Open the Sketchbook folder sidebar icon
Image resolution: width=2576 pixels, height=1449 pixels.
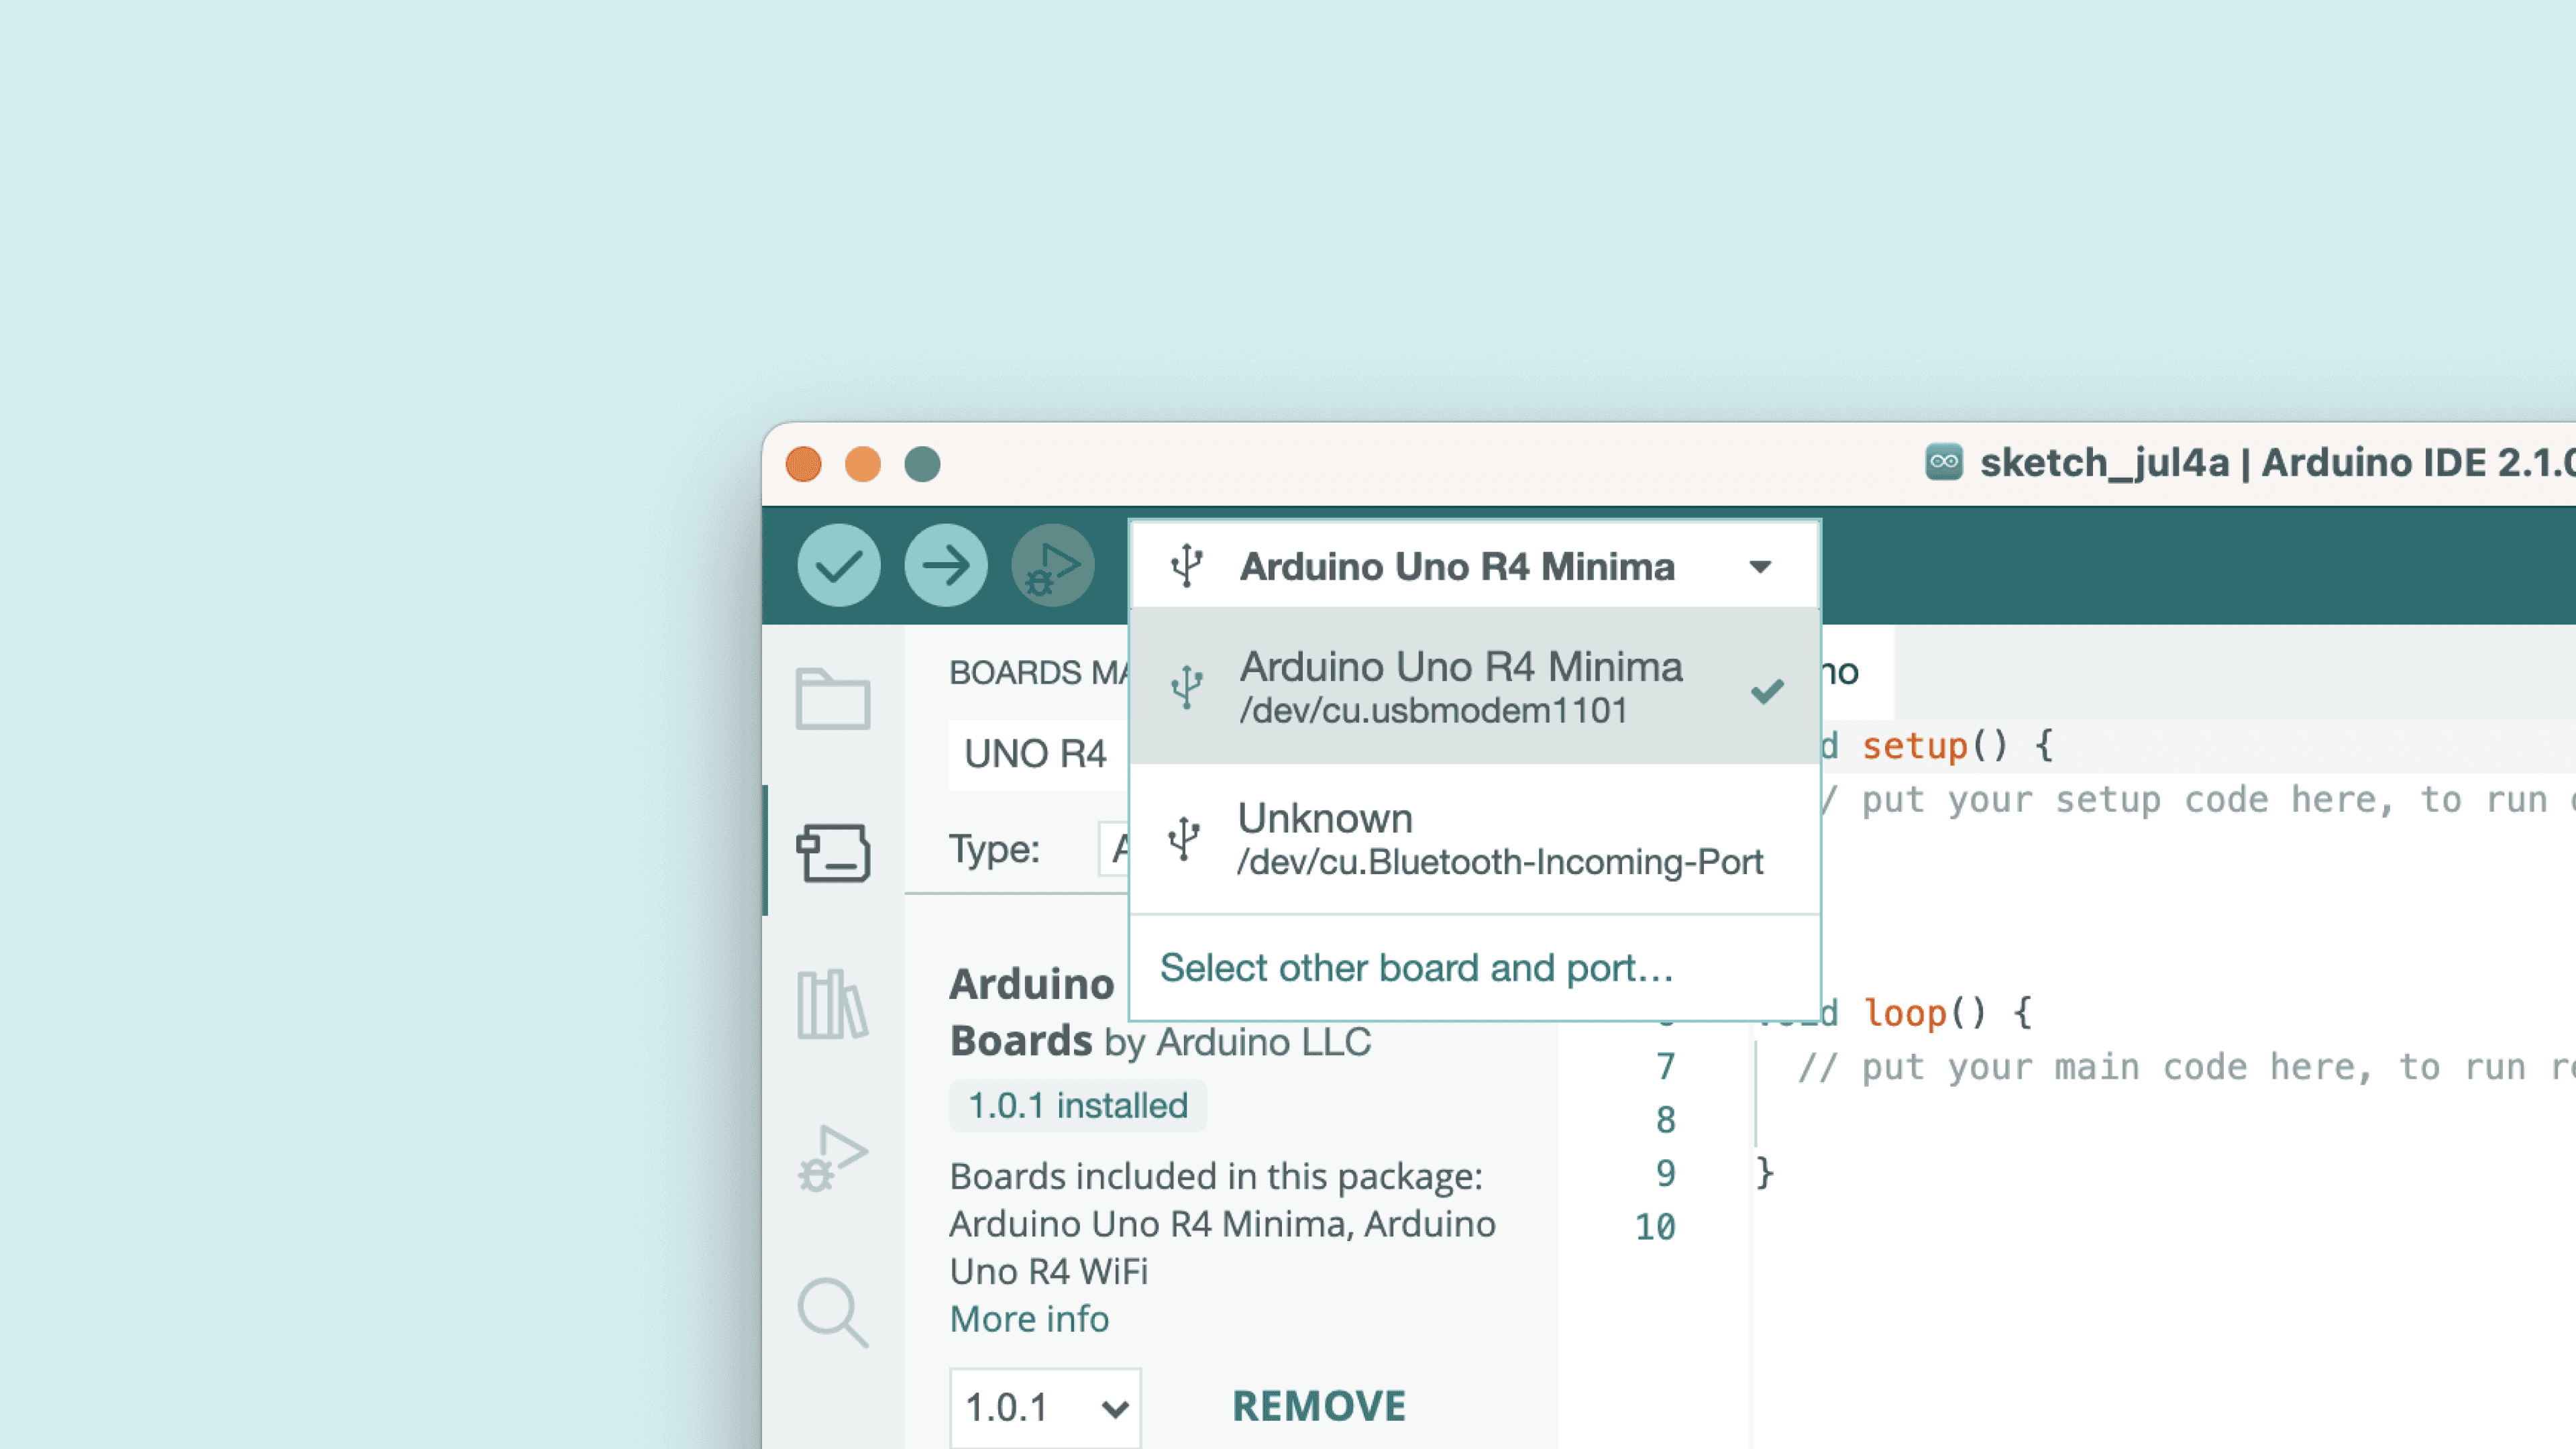[x=832, y=698]
